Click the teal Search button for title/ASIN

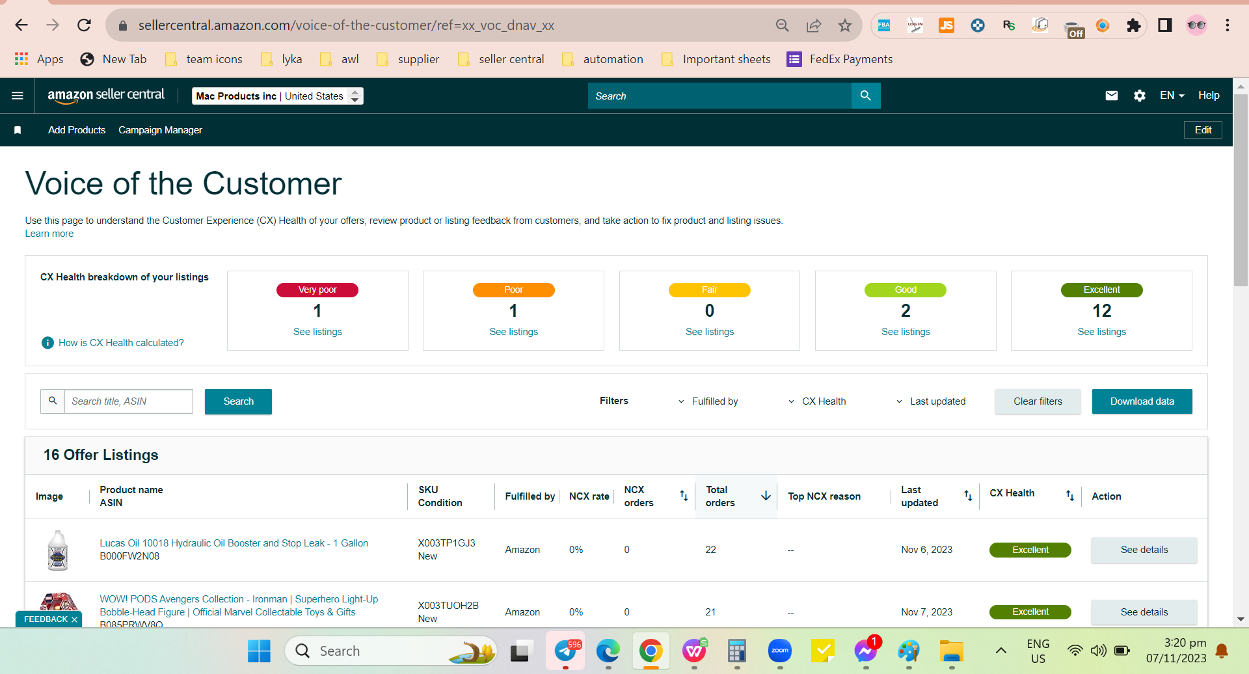[238, 401]
